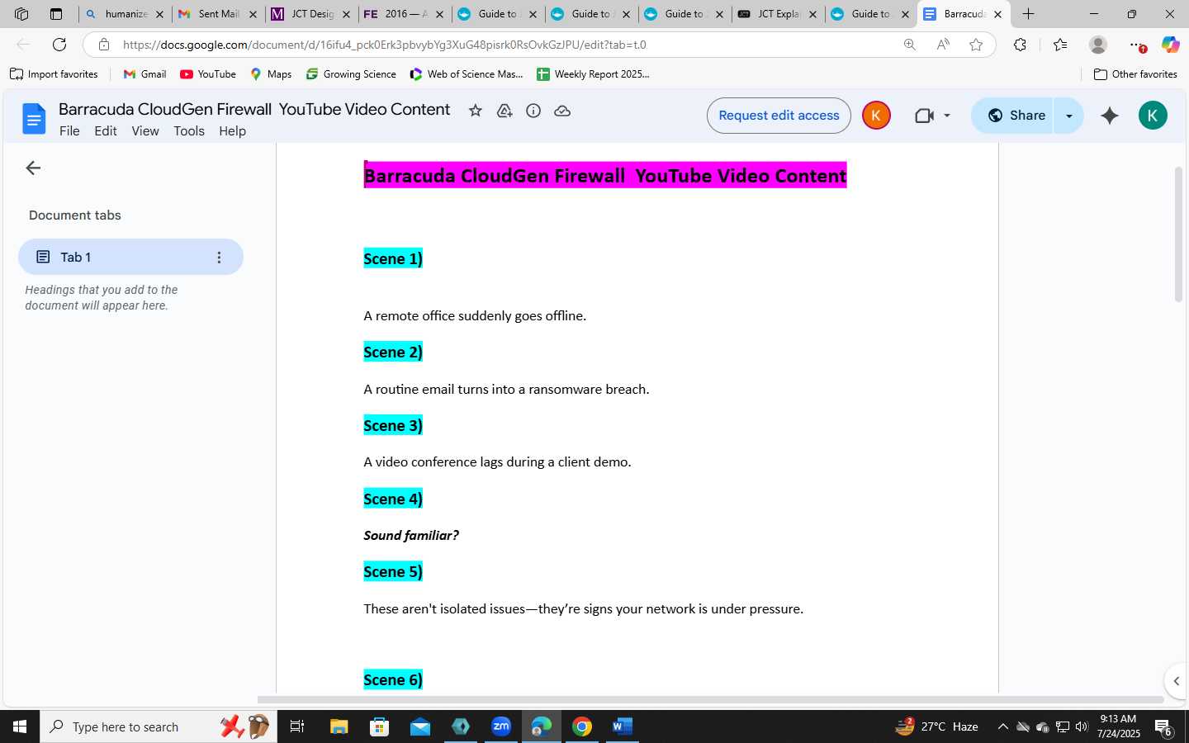Check the cloud document status icon
The height and width of the screenshot is (743, 1189).
click(x=562, y=111)
